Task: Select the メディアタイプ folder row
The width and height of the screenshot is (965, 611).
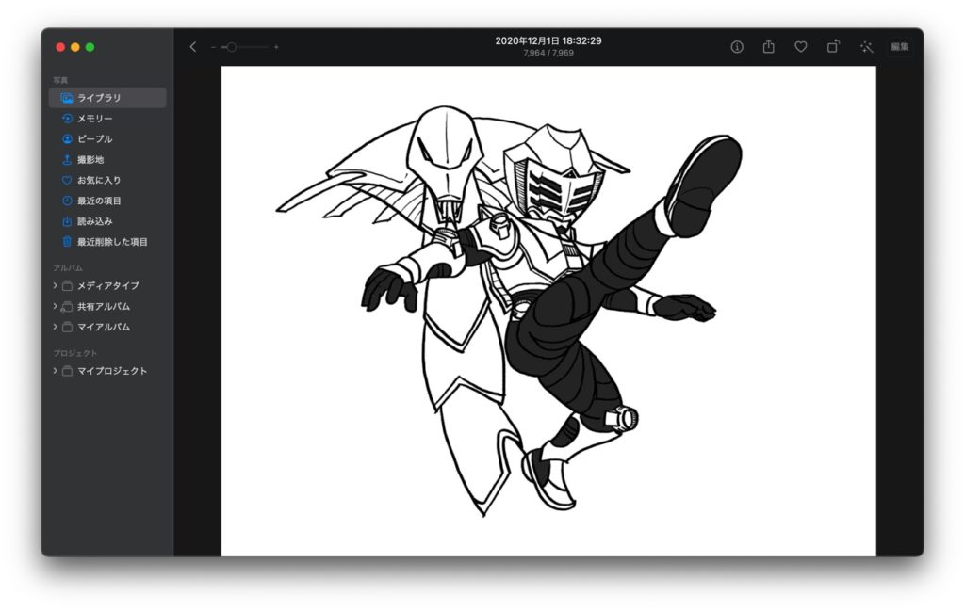Action: [107, 286]
